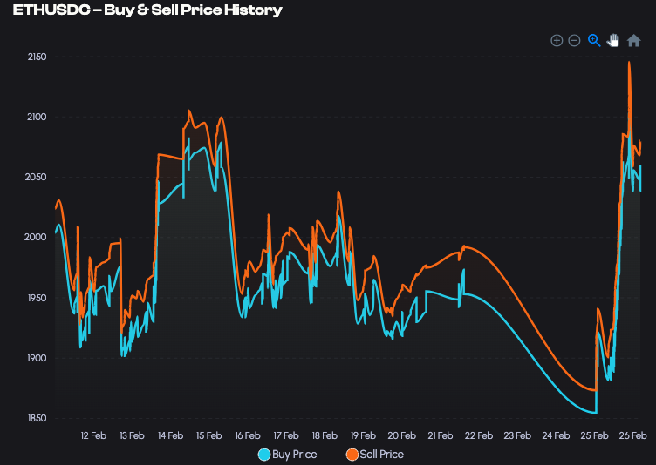Click the 1850 y-axis value label
Image resolution: width=656 pixels, height=465 pixels.
35,419
